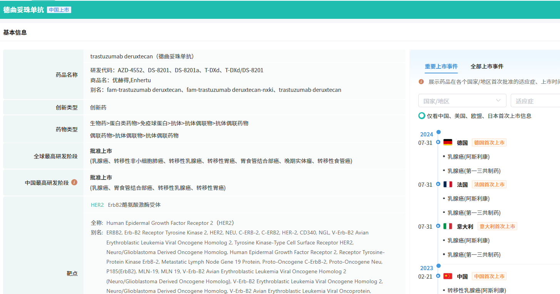Toggle 仅看中国、美国、欧盟、日本首次上市信息 radio option
This screenshot has height=294, width=560.
pos(422,116)
